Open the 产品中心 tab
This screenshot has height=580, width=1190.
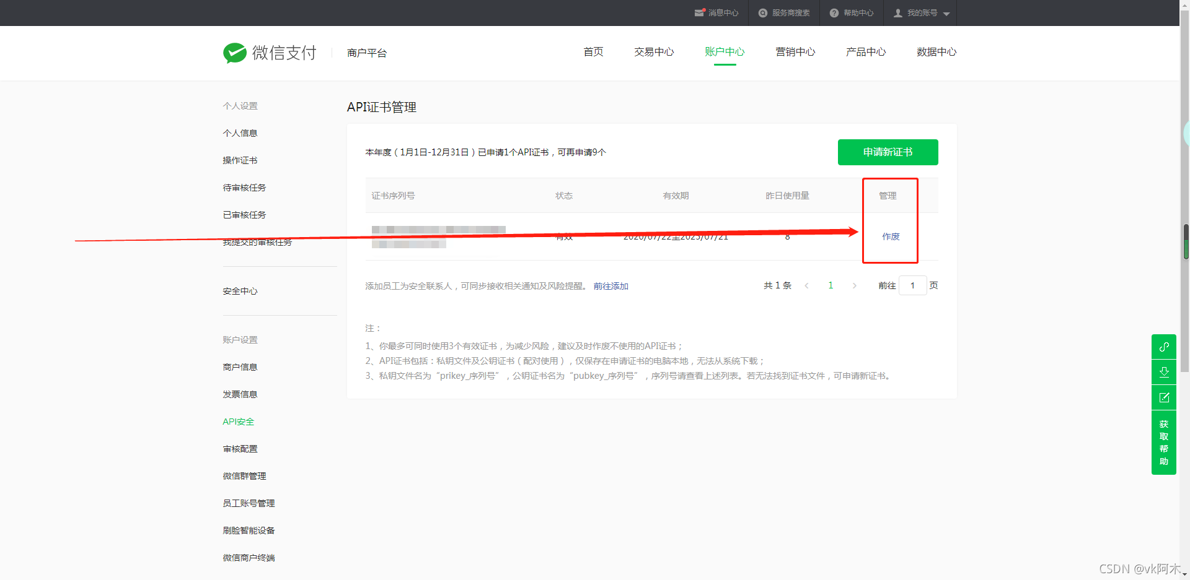pos(866,52)
